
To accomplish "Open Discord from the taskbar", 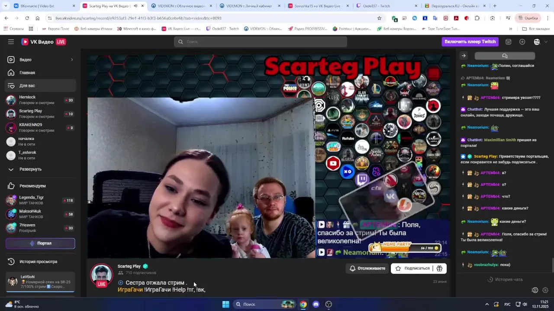I will pos(316,304).
